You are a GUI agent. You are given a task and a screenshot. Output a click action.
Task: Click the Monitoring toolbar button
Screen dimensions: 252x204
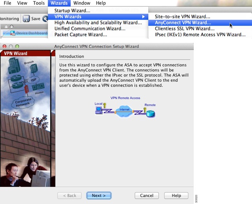pos(10,19)
